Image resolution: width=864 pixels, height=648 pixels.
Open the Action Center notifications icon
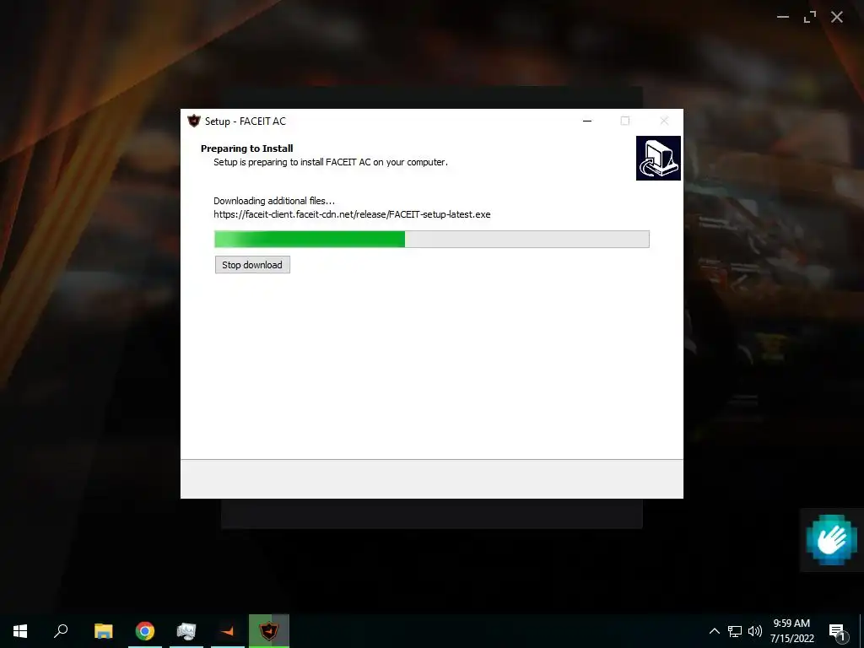pos(838,631)
